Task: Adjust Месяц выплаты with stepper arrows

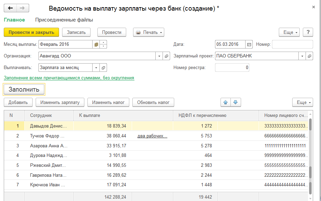Action: coord(104,44)
